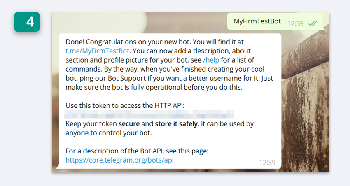Click the chat background image at right

click(x=306, y=100)
